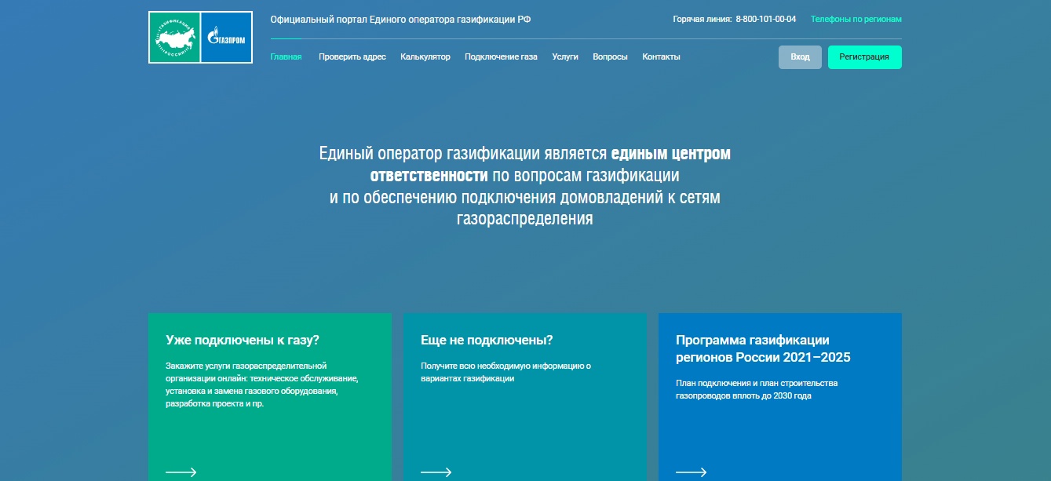Click the arrow in the blue program card

[691, 472]
